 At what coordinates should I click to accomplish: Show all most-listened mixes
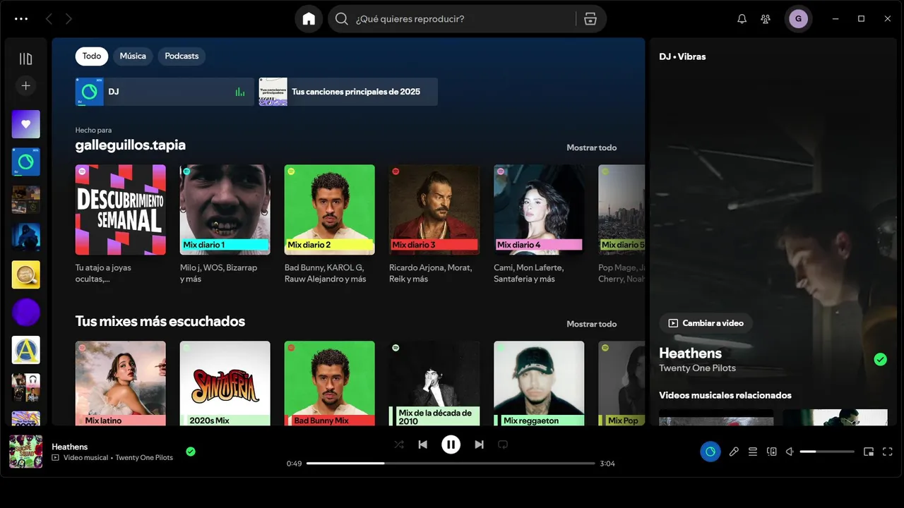point(591,324)
